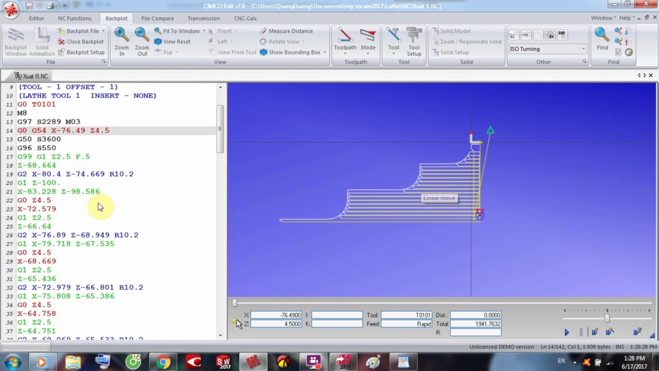This screenshot has width=659, height=371.
Task: Open Tool Setup
Action: [x=414, y=41]
